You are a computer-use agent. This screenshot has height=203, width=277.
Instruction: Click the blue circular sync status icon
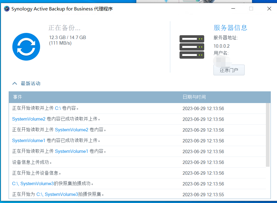26,47
